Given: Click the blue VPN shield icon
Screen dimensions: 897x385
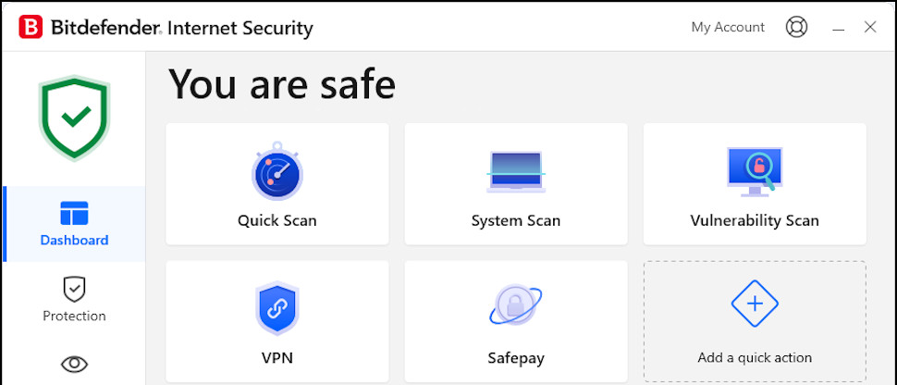Looking at the screenshot, I should pos(276,308).
